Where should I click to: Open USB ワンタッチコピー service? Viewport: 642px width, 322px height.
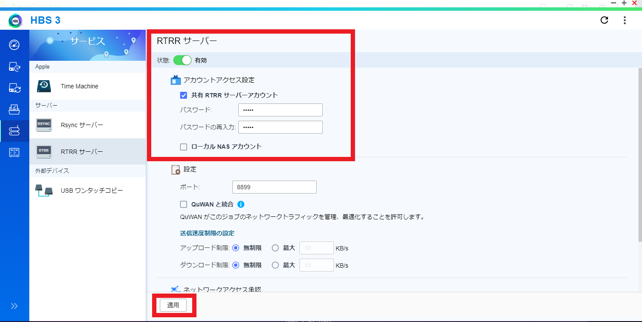point(87,190)
